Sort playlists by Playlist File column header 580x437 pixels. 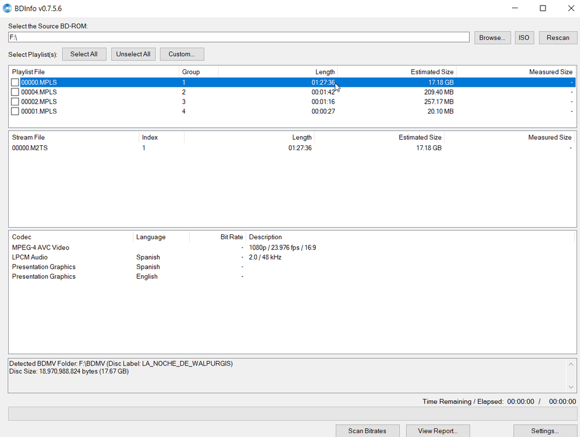tap(94, 72)
